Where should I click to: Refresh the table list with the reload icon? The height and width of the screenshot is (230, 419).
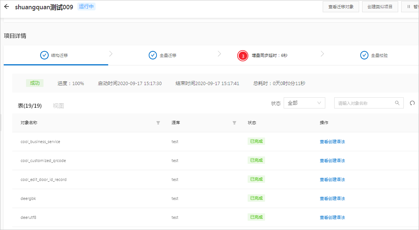coord(412,103)
